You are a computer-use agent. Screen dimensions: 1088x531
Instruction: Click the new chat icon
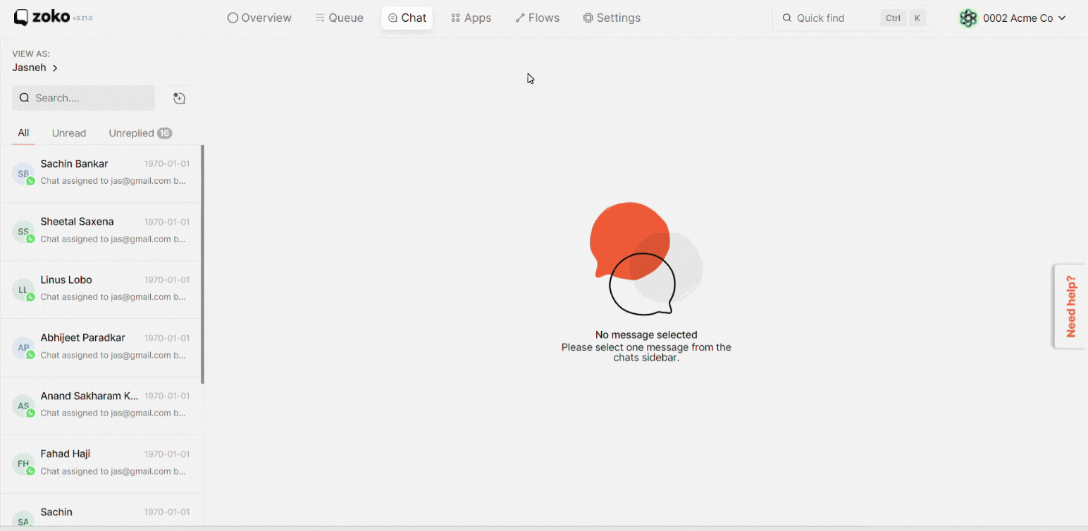click(179, 98)
